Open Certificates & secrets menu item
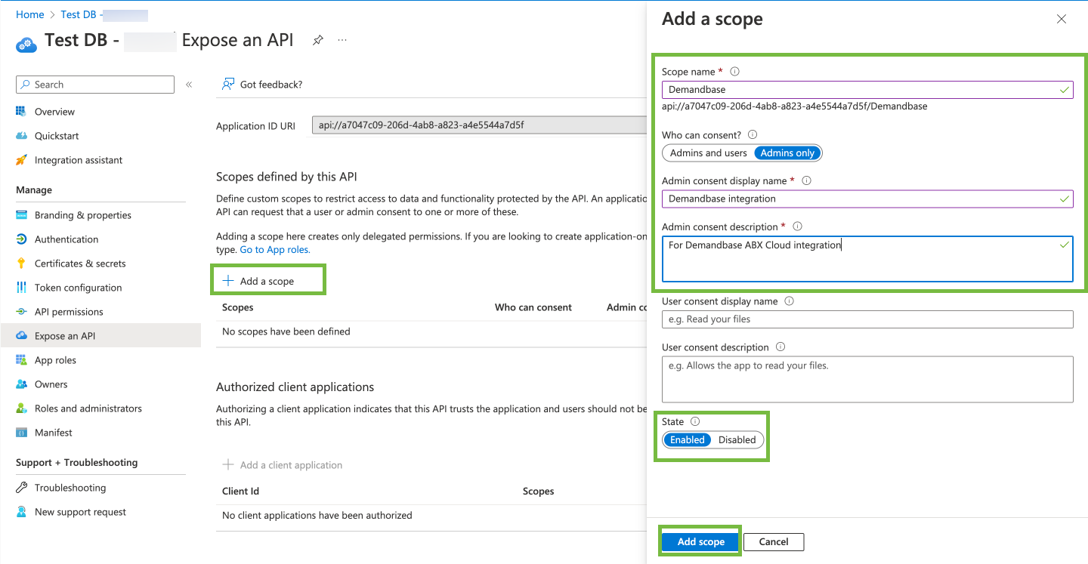Viewport: 1088px width, 564px height. pyautogui.click(x=80, y=264)
